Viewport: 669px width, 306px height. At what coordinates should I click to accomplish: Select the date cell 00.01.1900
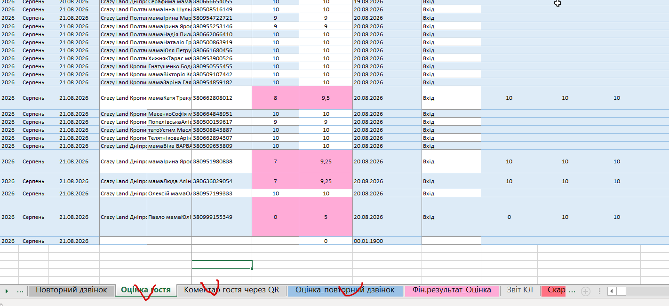pos(387,241)
